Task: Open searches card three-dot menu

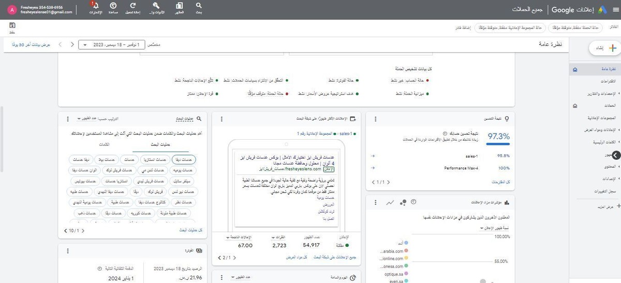Action: coord(68,119)
